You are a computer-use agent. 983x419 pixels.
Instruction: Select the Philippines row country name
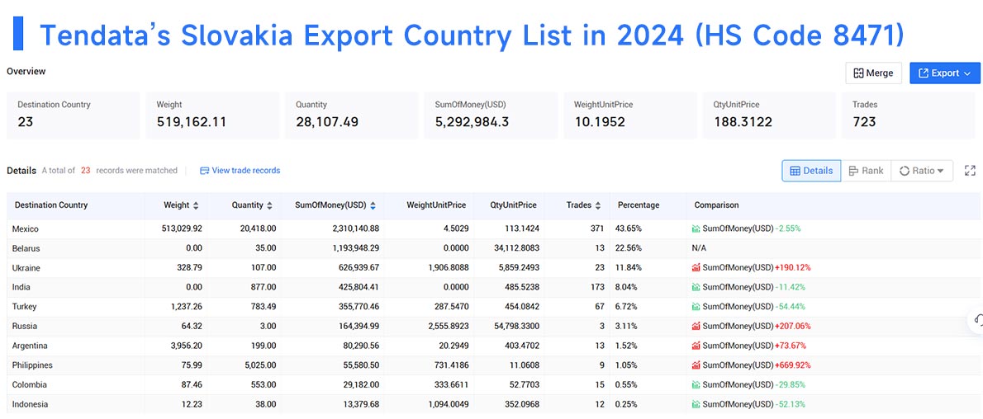point(32,365)
